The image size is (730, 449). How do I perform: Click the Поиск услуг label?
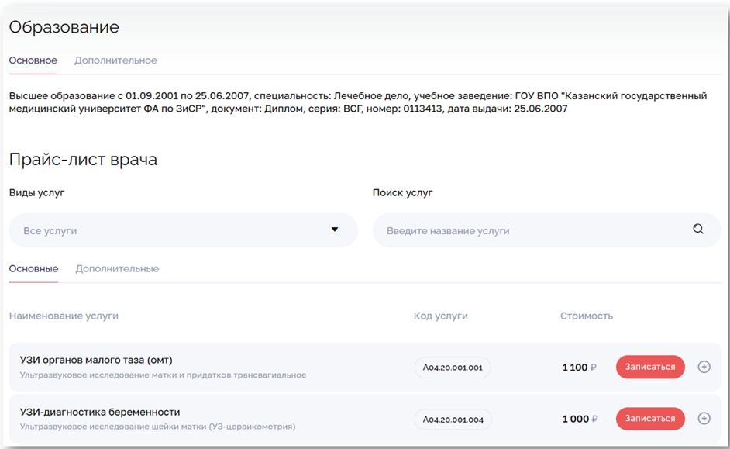[x=402, y=192]
